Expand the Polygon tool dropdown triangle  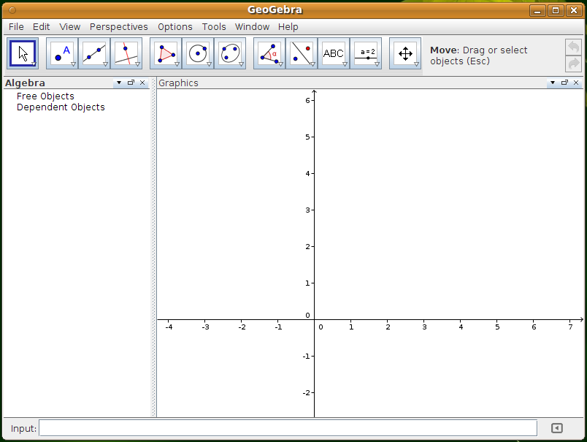point(177,64)
